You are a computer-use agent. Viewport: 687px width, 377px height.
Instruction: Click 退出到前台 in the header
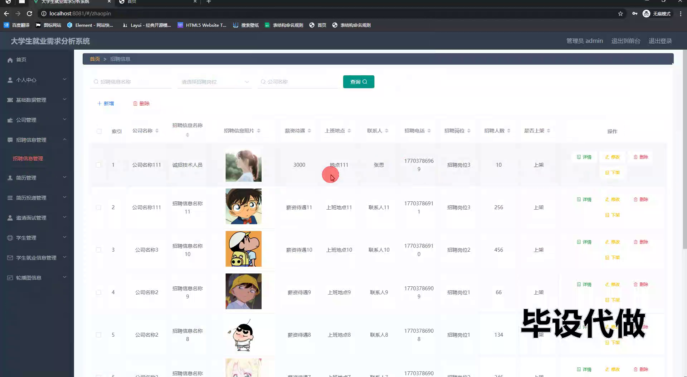coord(626,41)
